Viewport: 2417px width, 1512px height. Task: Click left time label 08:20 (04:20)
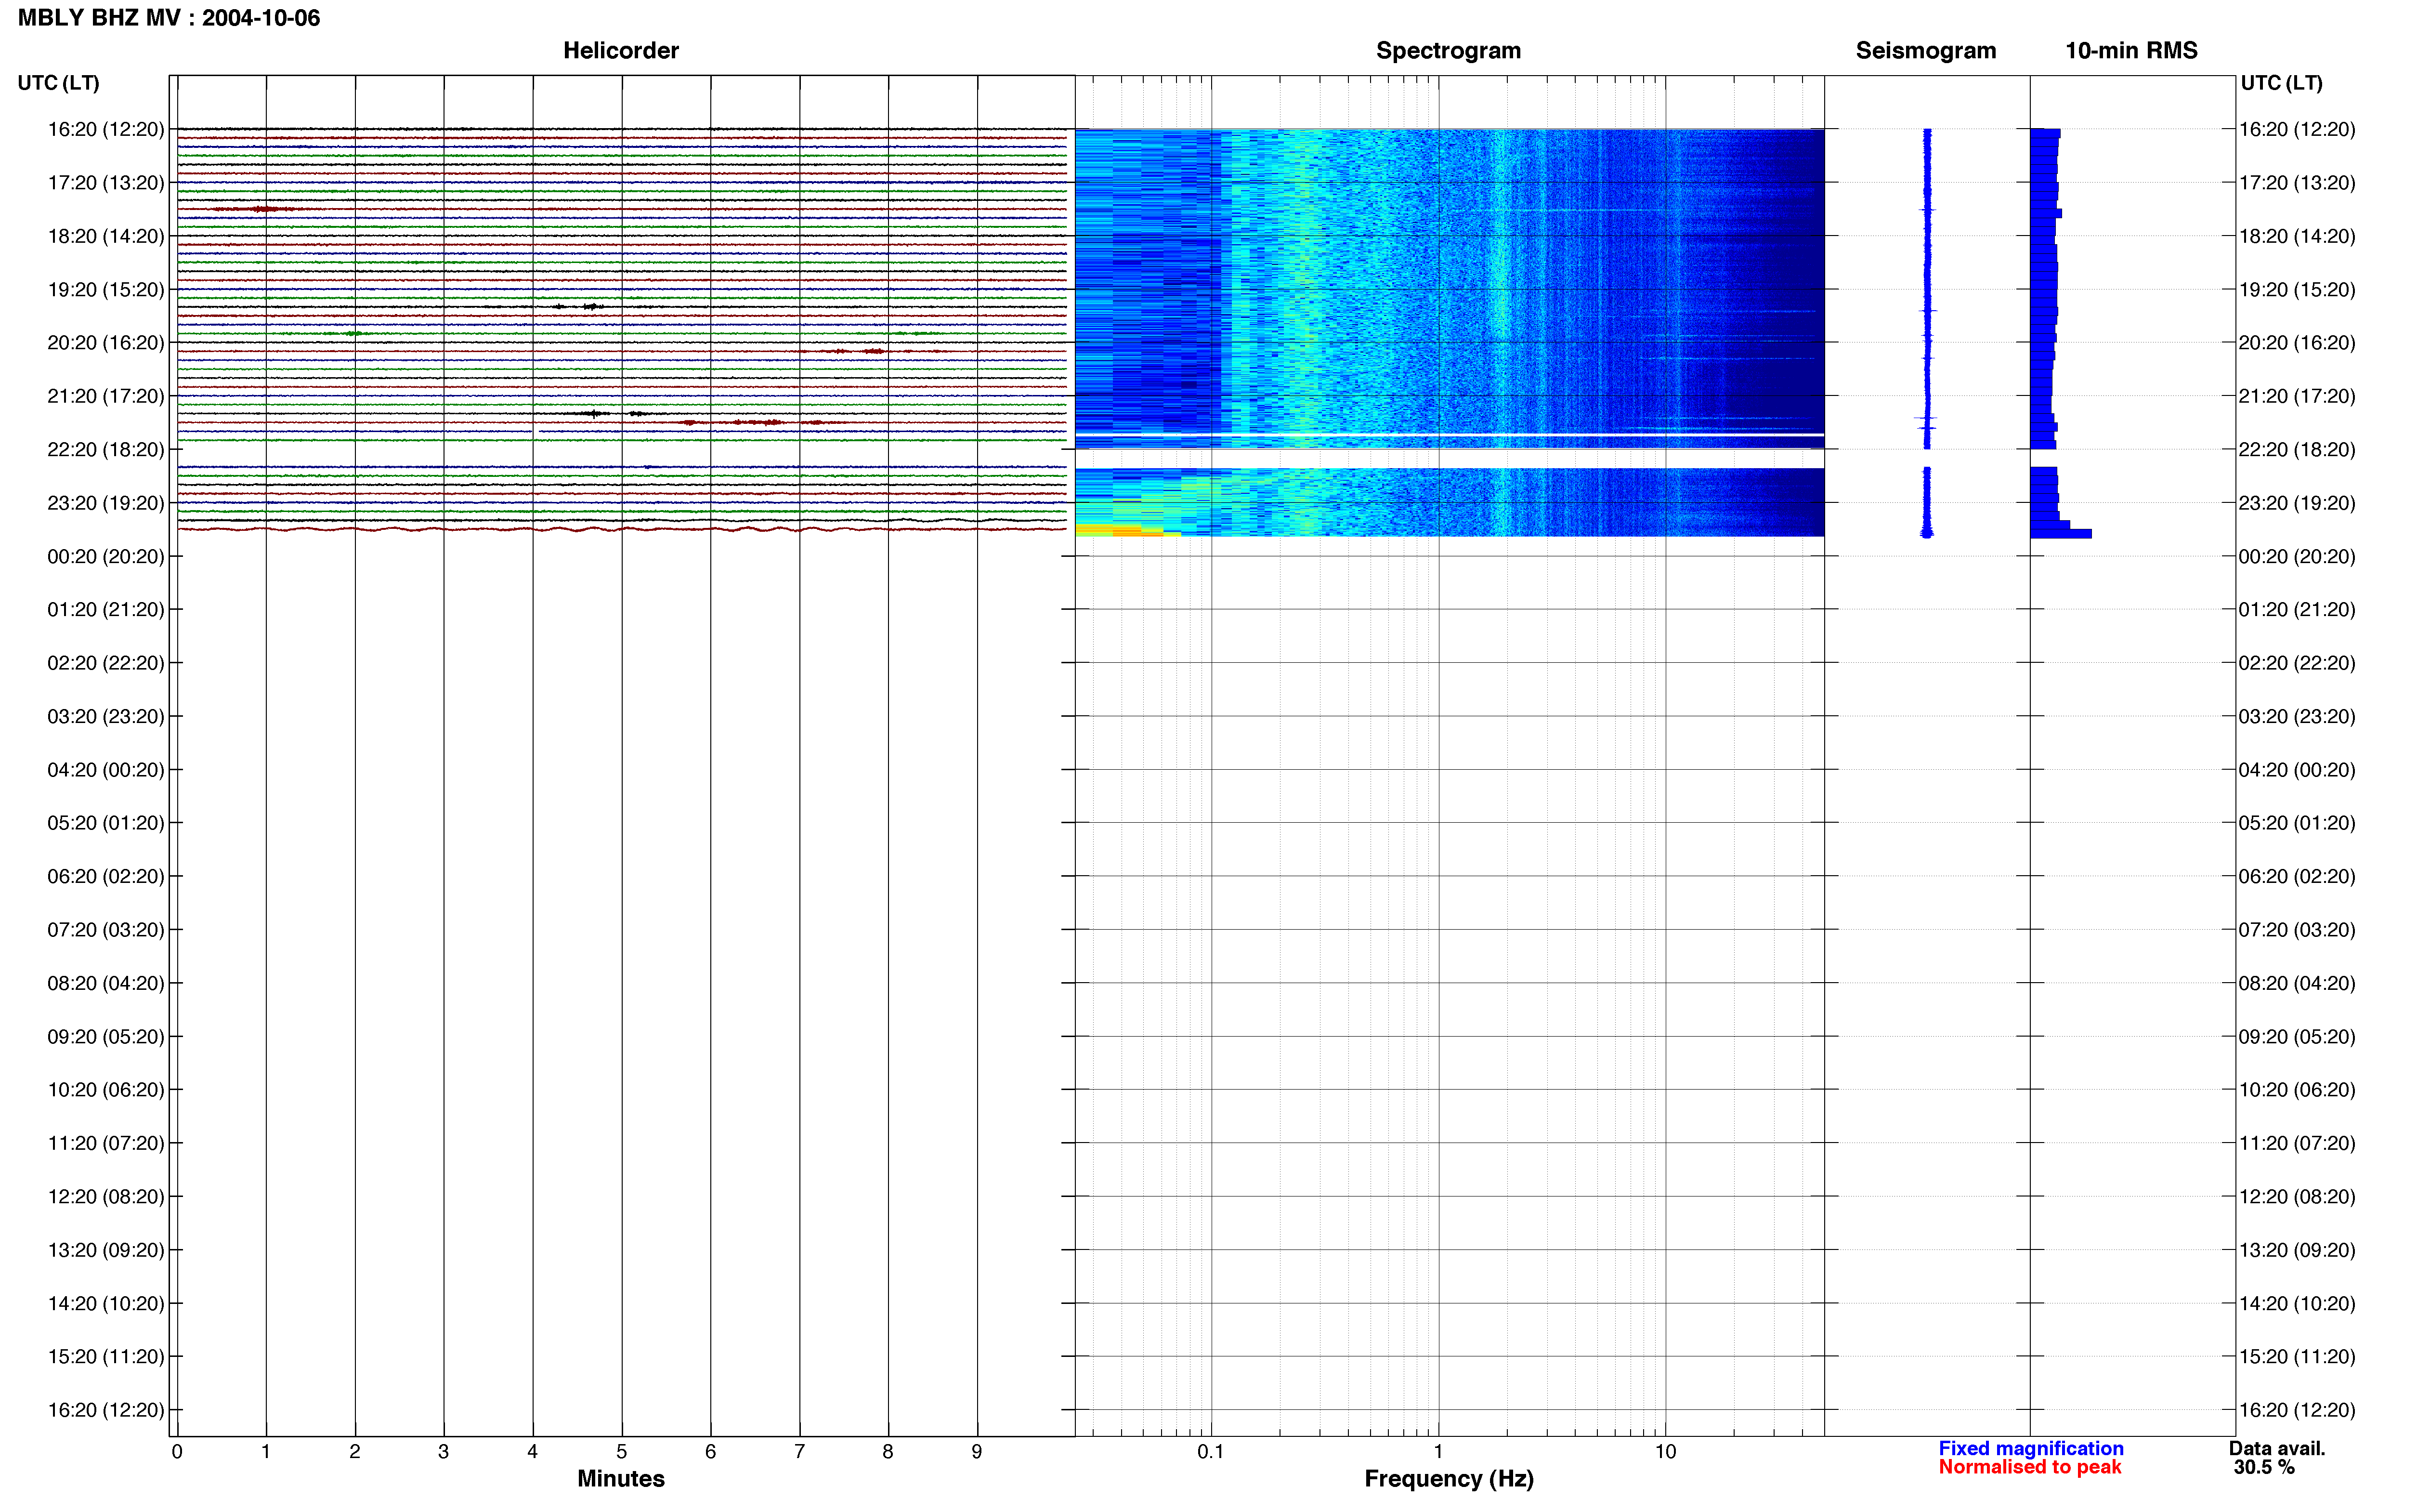pyautogui.click(x=106, y=983)
